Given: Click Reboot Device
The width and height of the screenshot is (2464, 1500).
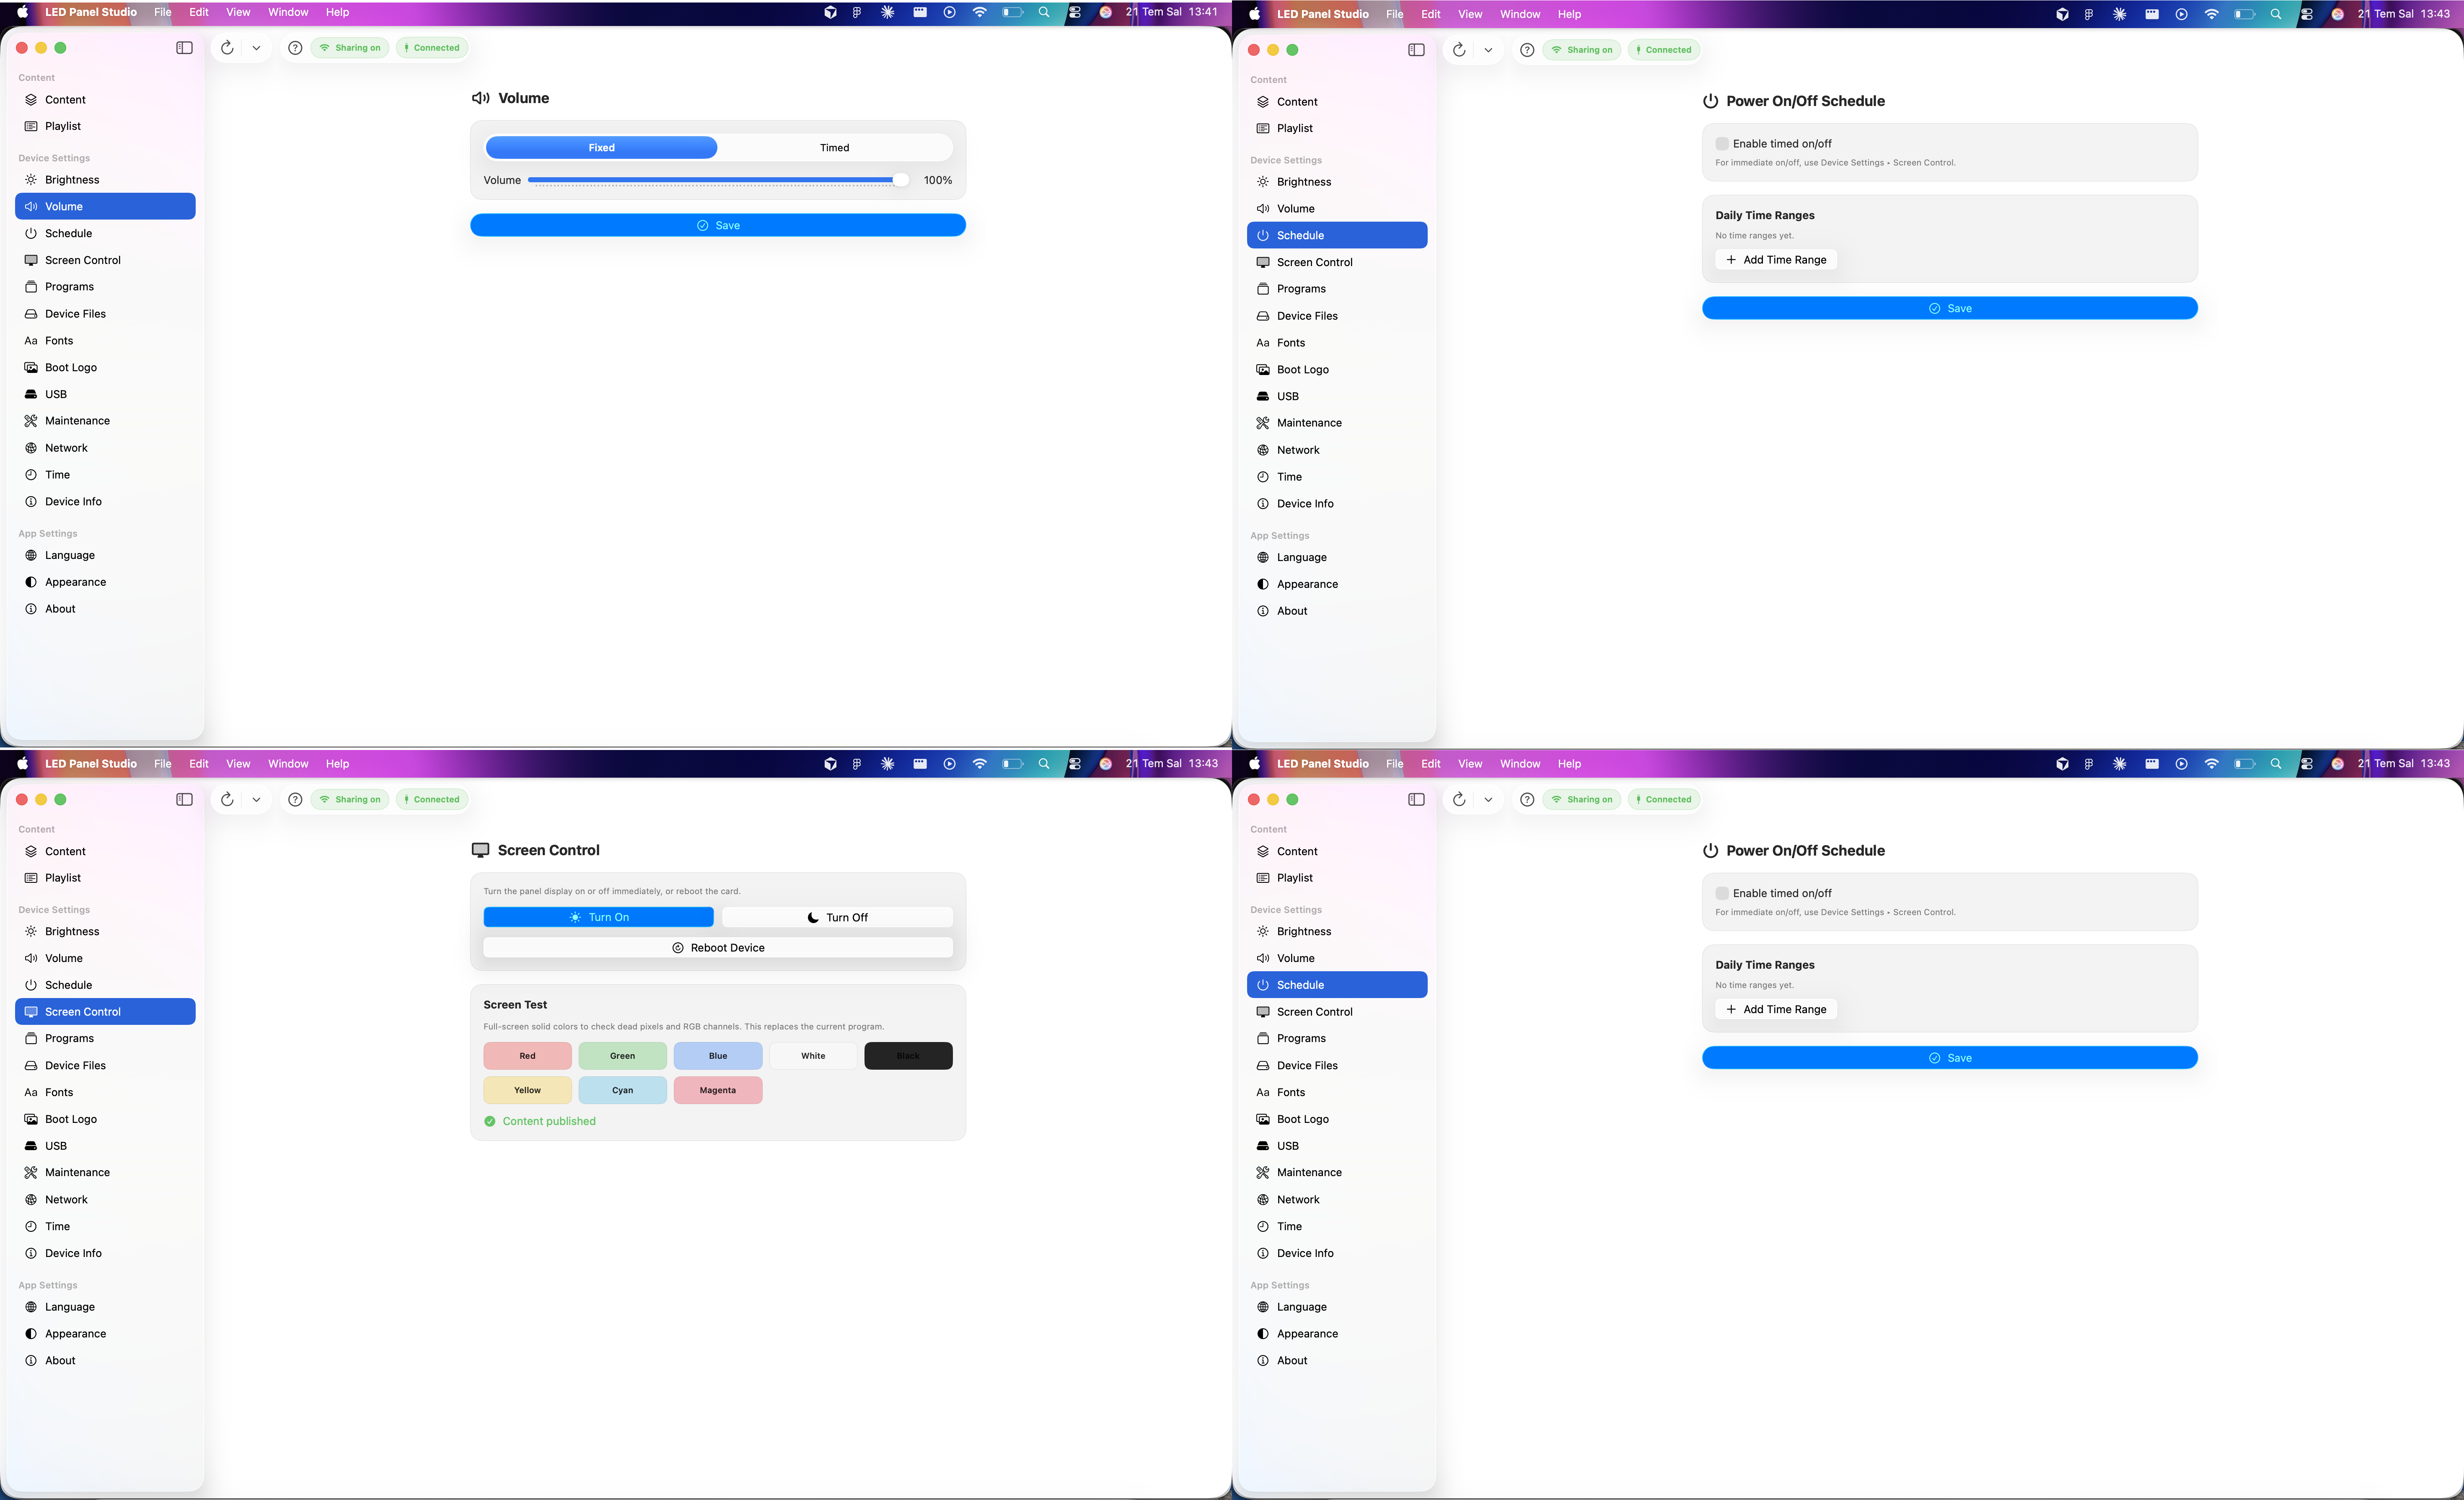Looking at the screenshot, I should pyautogui.click(x=718, y=948).
